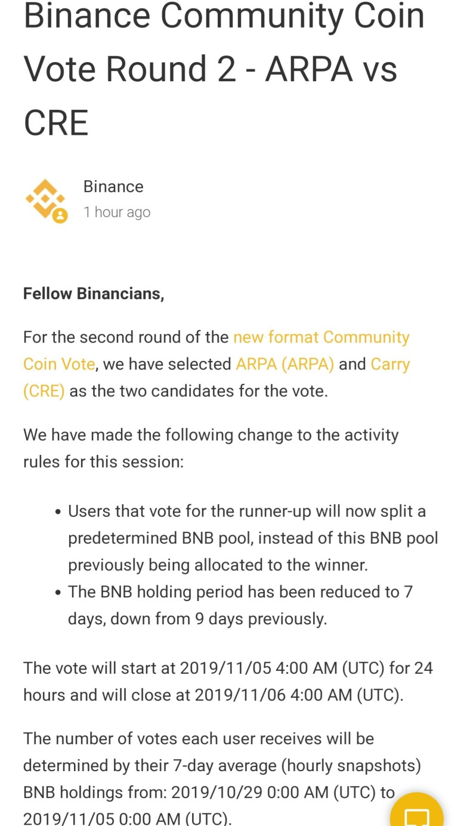Click the first bullet point marker
Viewport: 461px width, 826px height.
pos(58,512)
